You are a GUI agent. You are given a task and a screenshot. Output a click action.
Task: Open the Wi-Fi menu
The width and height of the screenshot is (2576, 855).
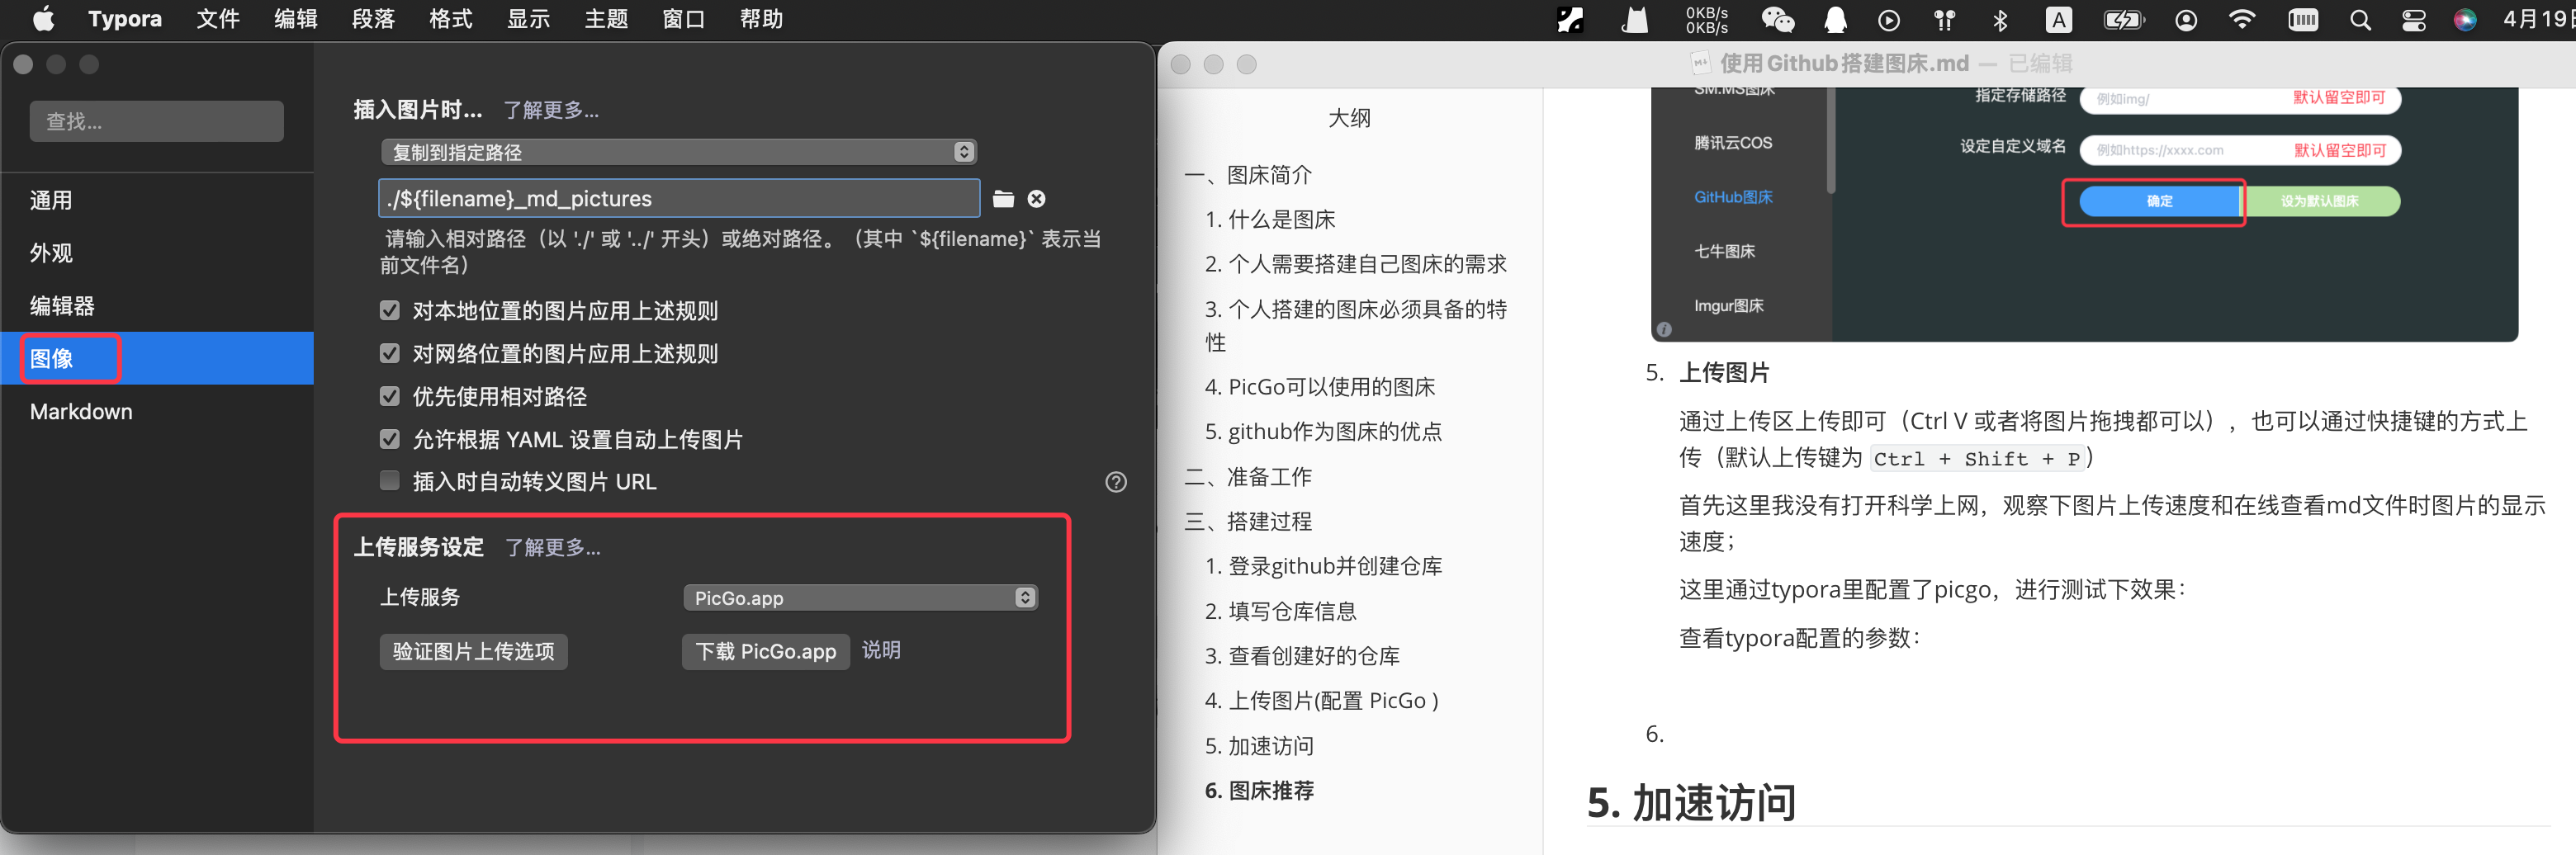click(x=2242, y=20)
